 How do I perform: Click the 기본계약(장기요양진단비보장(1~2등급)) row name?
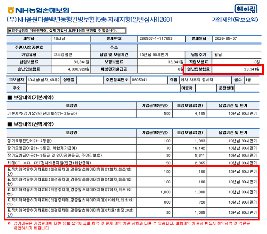42,113
